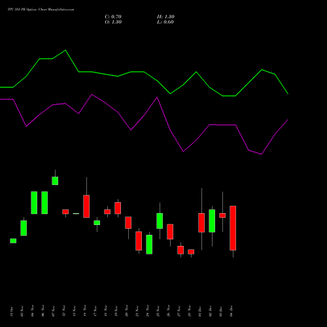
Task: Click the small green candlestick for 31 Oct
Action: [x=13, y=241]
